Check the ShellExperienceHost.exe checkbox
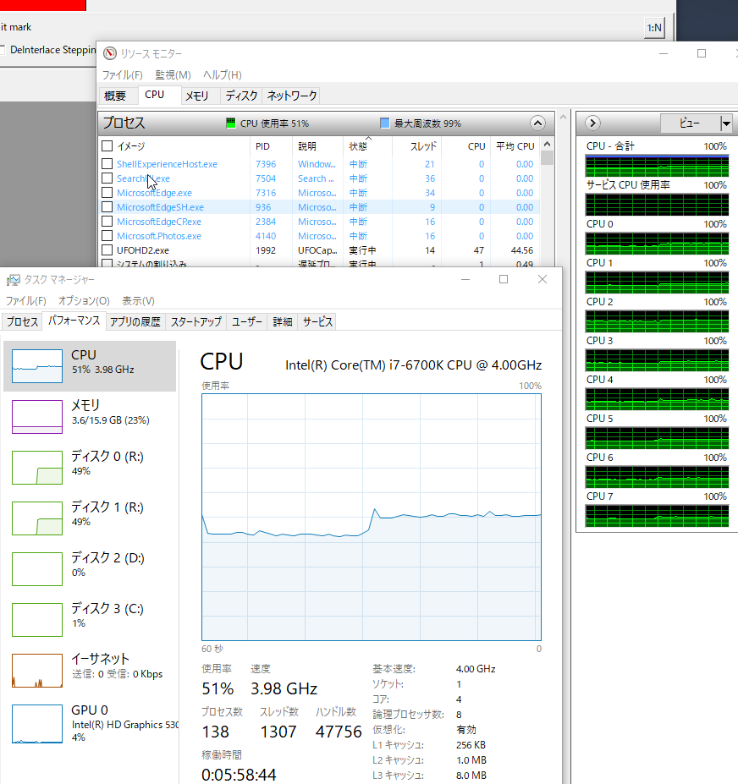Viewport: 738px width, 784px height. click(x=107, y=164)
